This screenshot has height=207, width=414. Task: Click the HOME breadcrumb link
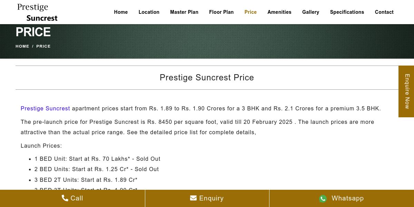pyautogui.click(x=22, y=46)
